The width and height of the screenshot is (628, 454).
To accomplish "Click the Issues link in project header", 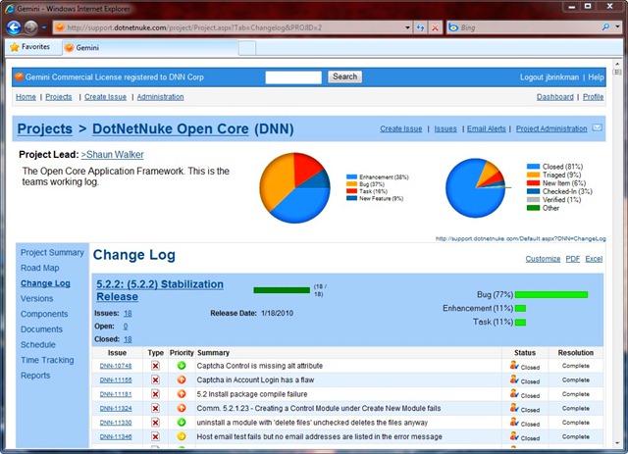I will coord(445,128).
